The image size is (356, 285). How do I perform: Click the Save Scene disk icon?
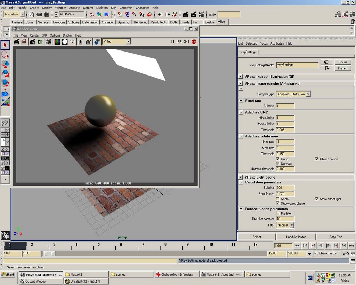pos(47,15)
